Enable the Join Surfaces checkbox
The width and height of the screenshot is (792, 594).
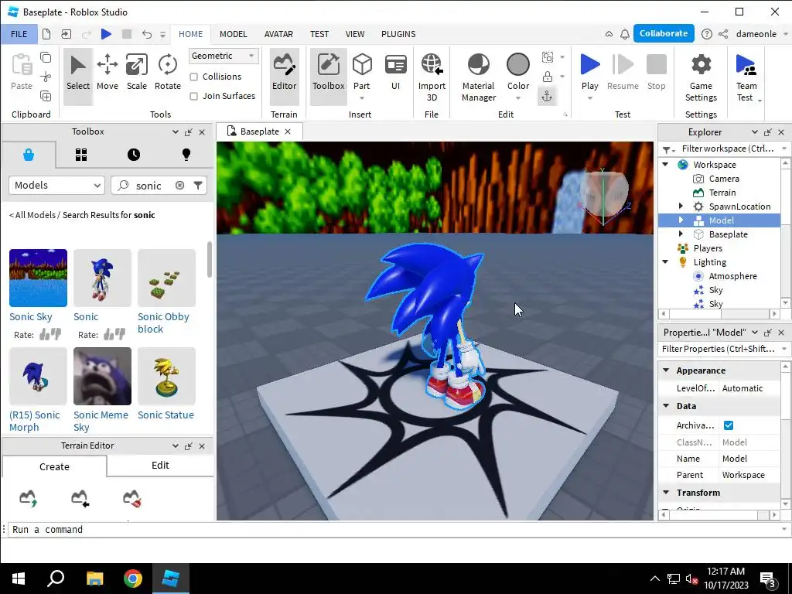tap(193, 96)
